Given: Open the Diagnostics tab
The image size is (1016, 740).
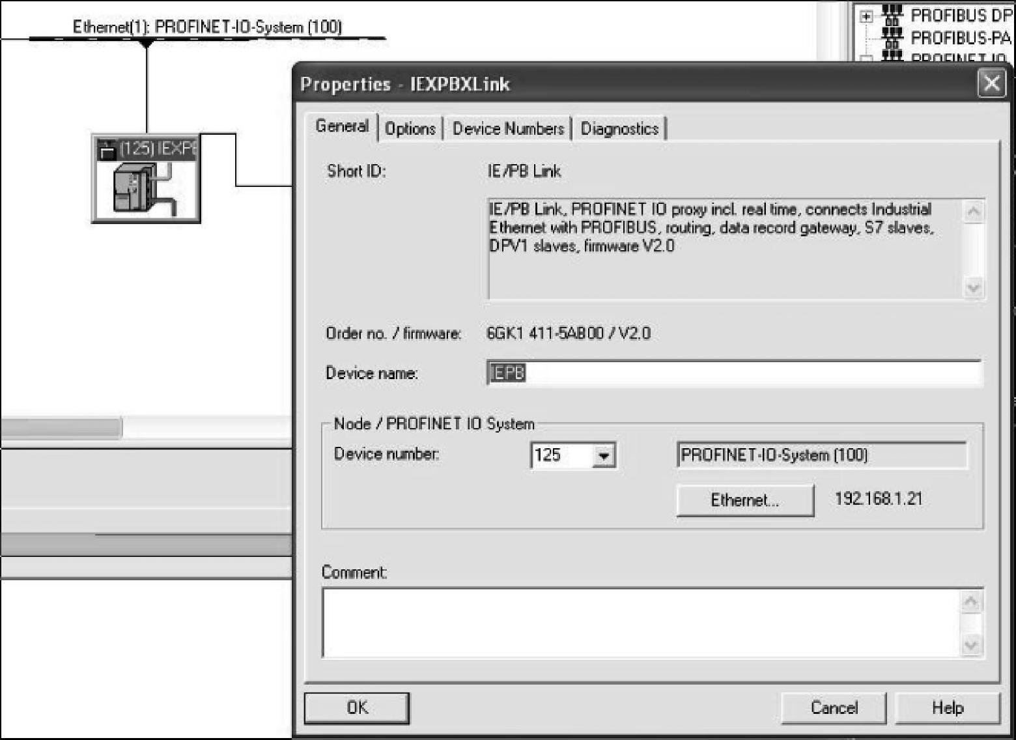Looking at the screenshot, I should 619,128.
